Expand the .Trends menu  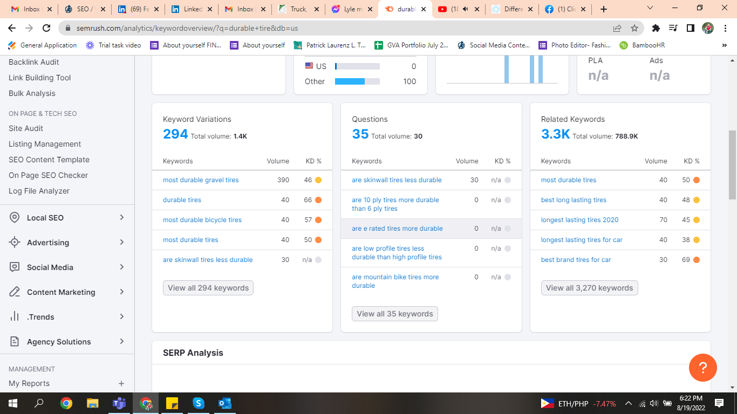click(122, 317)
